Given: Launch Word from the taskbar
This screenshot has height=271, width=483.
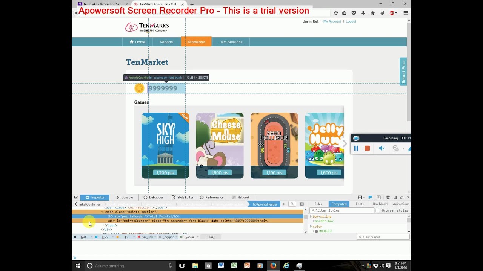Looking at the screenshot, I should 221,266.
